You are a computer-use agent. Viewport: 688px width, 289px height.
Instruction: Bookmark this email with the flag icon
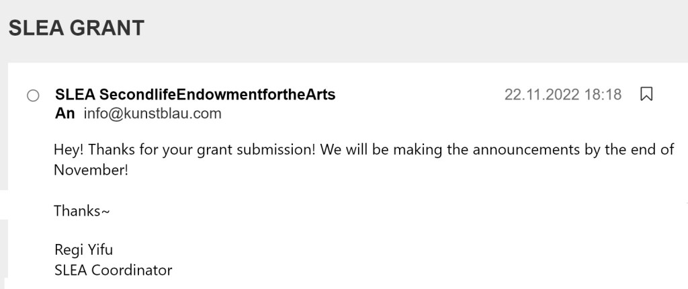coord(646,95)
